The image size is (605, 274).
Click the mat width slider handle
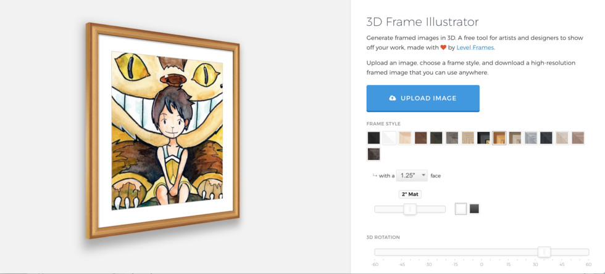(410, 209)
